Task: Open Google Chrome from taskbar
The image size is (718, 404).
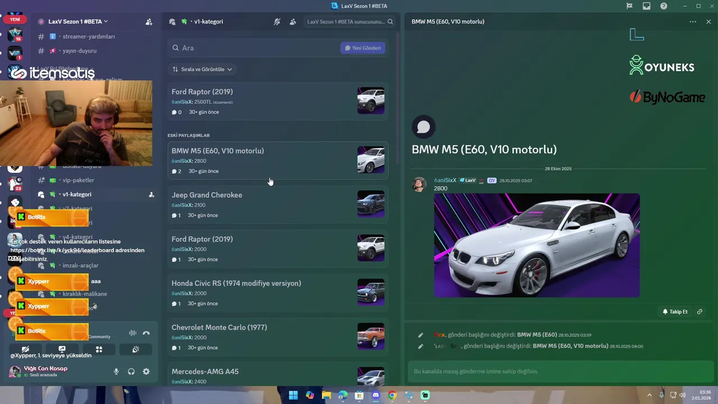Action: point(392,395)
